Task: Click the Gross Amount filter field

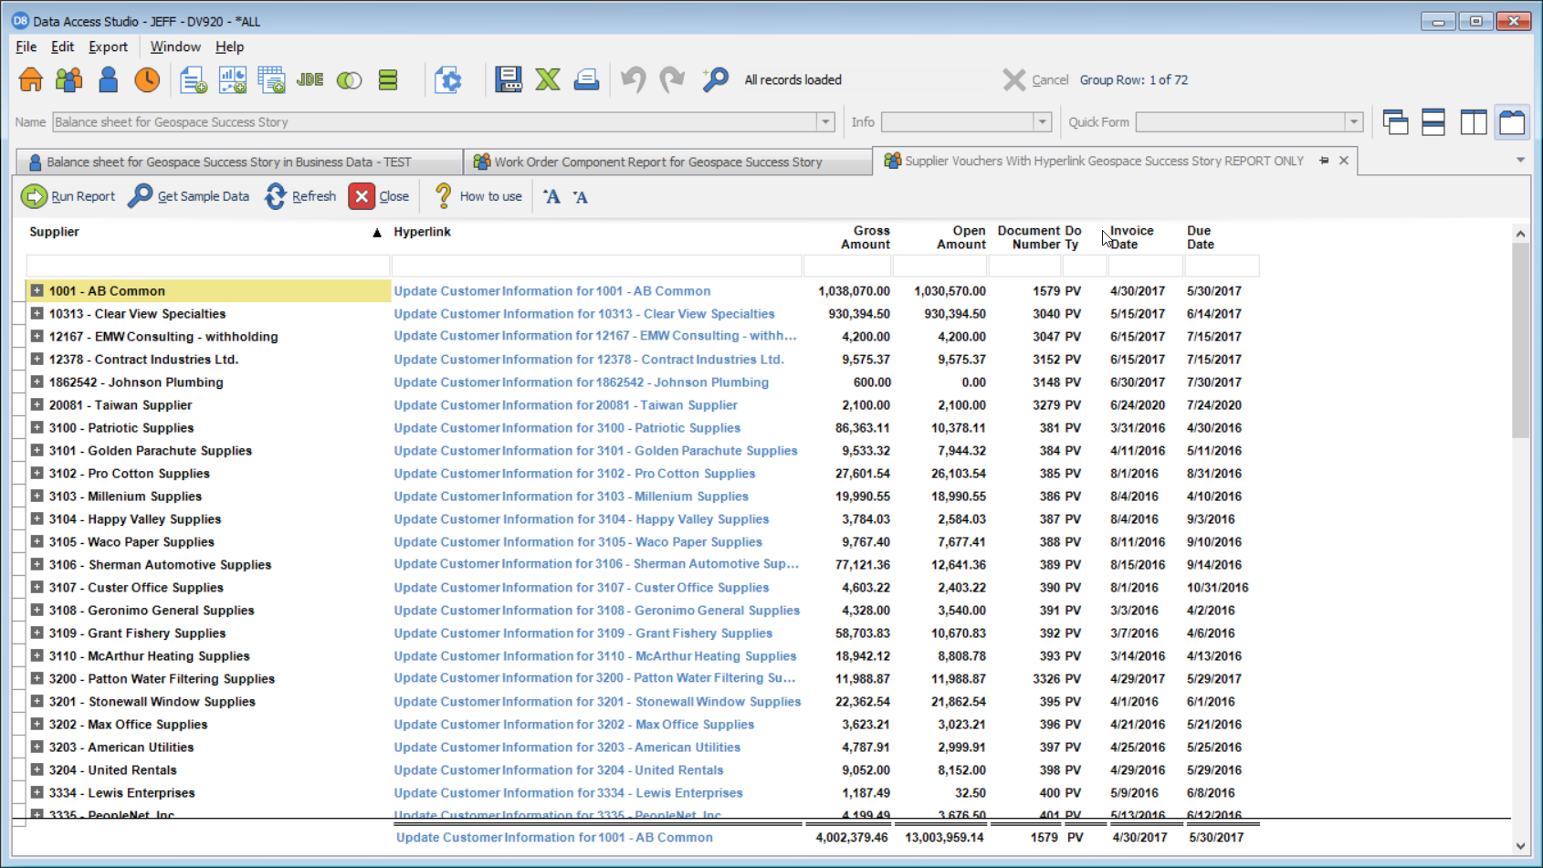Action: [x=847, y=267]
